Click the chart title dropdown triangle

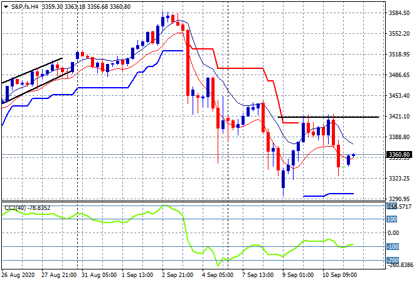(x=6, y=7)
